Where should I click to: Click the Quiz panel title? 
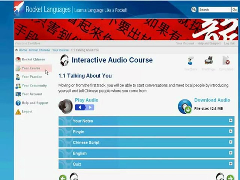click(77, 164)
